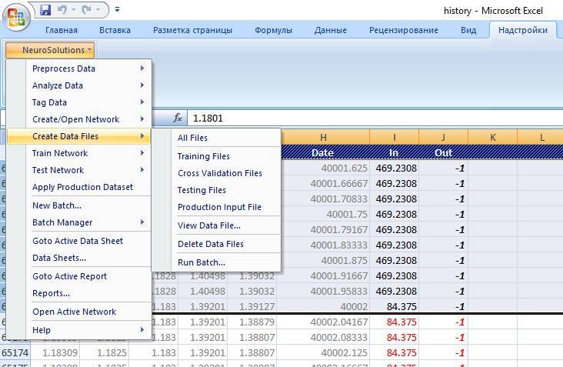Choose Goto Active Report
Viewport: 563px width, 367px height.
pos(78,276)
